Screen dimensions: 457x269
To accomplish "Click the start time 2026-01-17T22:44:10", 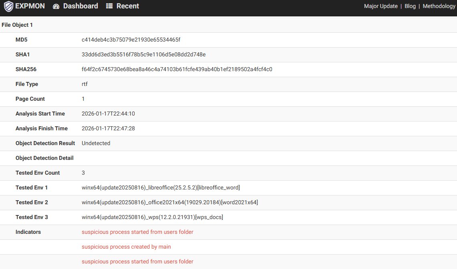I will coord(108,114).
